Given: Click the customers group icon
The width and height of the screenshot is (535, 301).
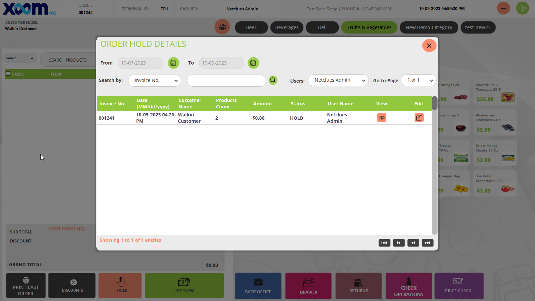Looking at the screenshot, I should pos(222,27).
